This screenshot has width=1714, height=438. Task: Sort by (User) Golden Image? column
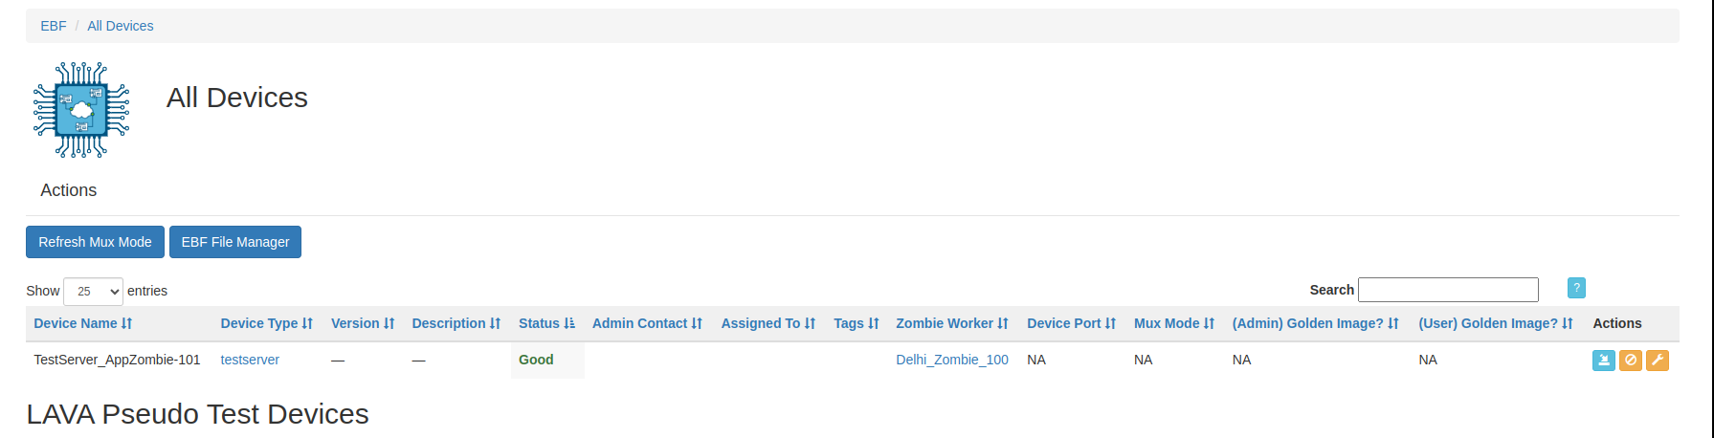click(1496, 323)
